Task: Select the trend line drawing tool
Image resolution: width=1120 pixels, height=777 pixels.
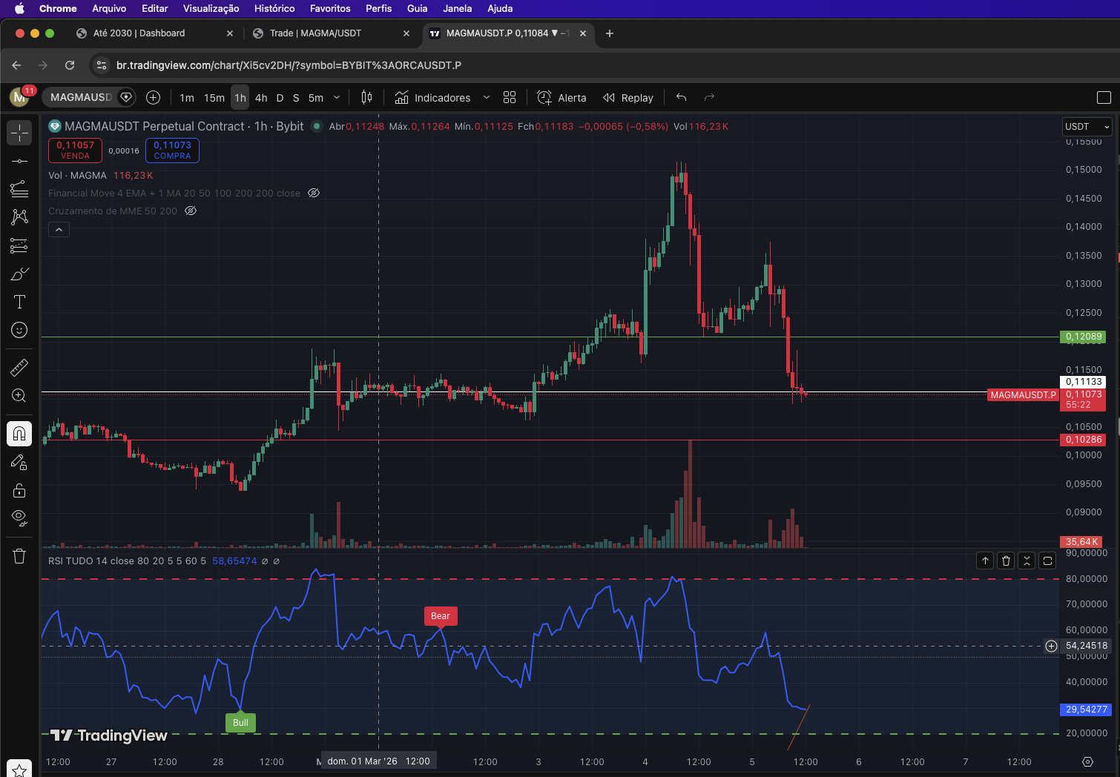Action: (19, 161)
